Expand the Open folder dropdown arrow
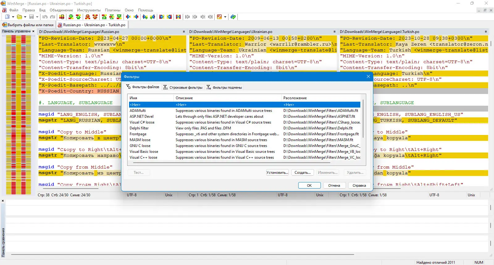Image resolution: width=494 pixels, height=265 pixels. 25,17
